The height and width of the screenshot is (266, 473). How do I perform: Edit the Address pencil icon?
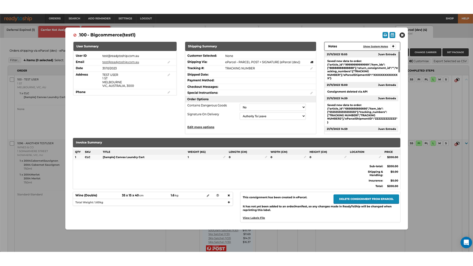(x=169, y=75)
